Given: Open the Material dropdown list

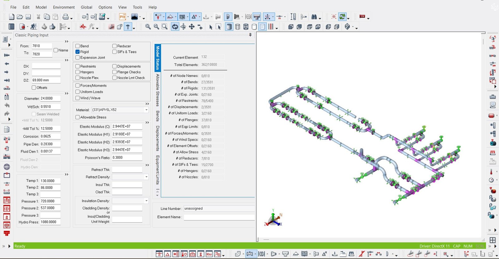Looking at the screenshot, I should pyautogui.click(x=146, y=110).
